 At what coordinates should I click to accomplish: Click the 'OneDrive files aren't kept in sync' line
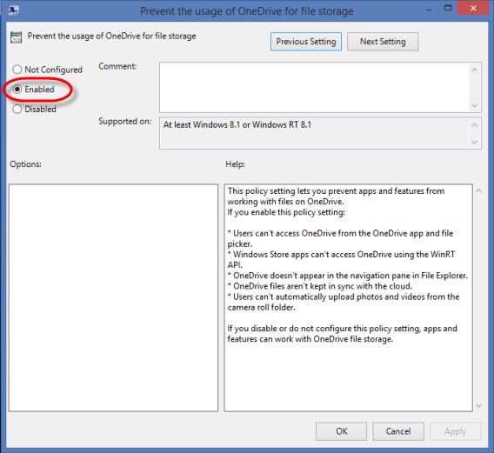[x=320, y=286]
